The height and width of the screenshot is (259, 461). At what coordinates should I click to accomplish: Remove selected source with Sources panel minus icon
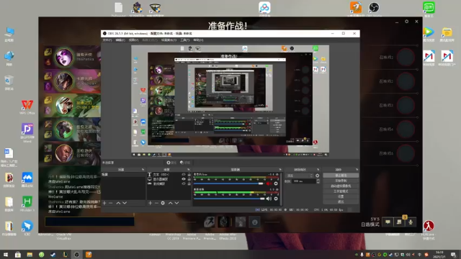coord(156,203)
